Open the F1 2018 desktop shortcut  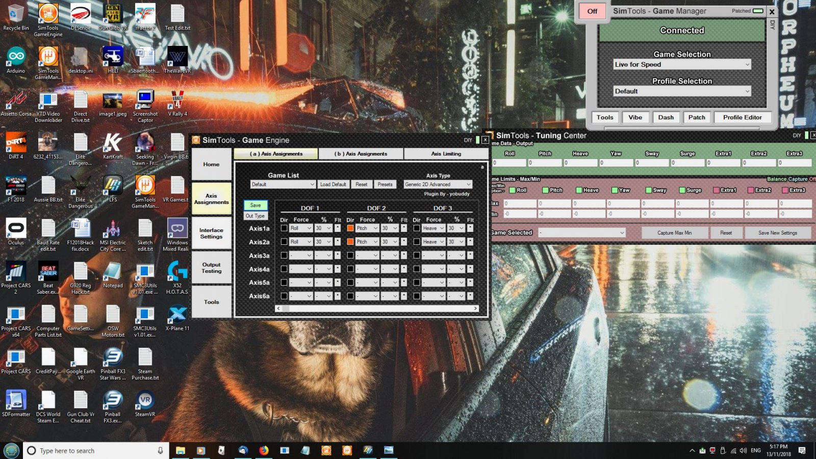click(x=16, y=189)
